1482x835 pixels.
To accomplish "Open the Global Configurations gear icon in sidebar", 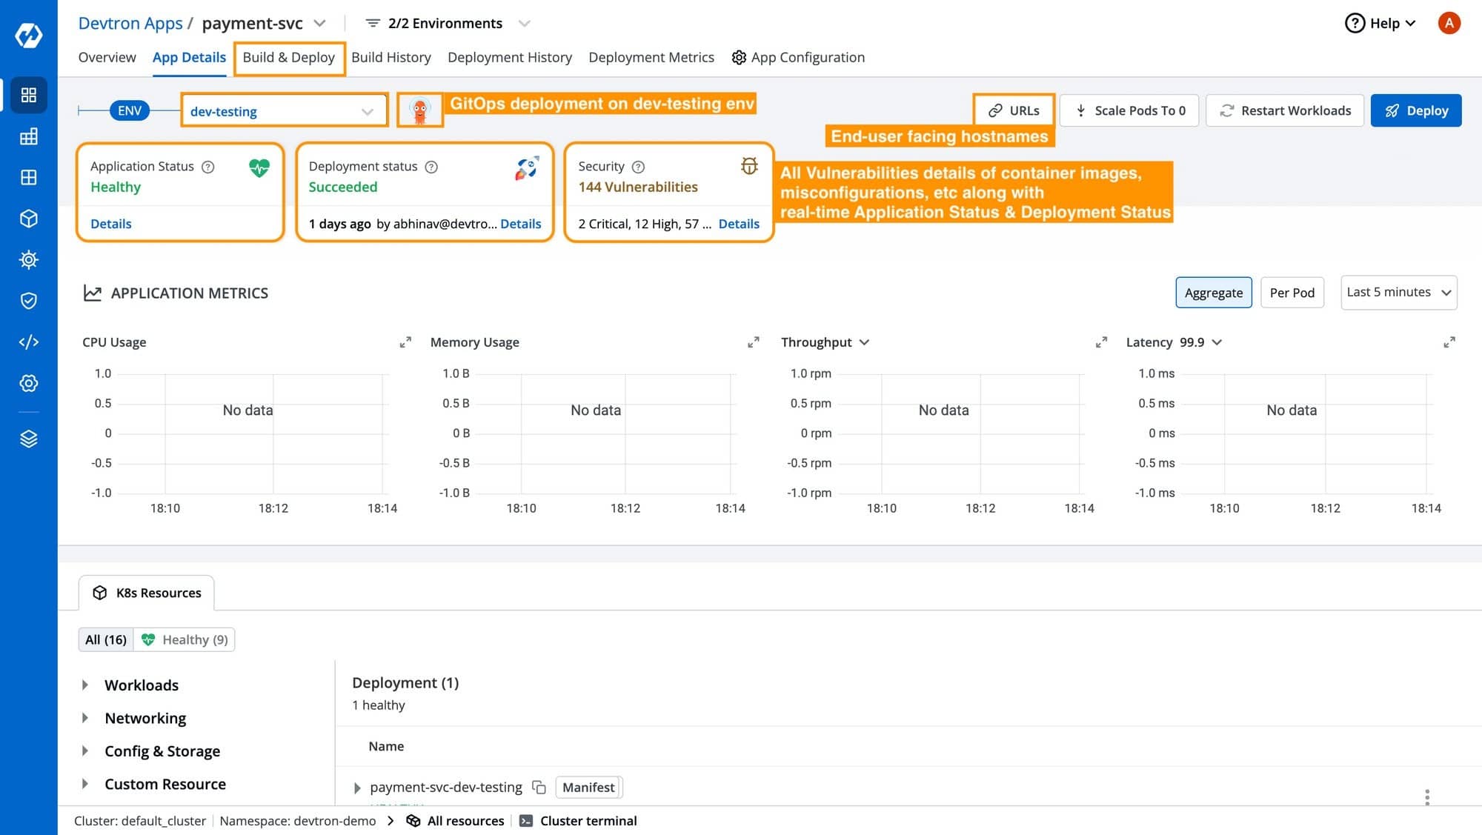I will tap(28, 383).
